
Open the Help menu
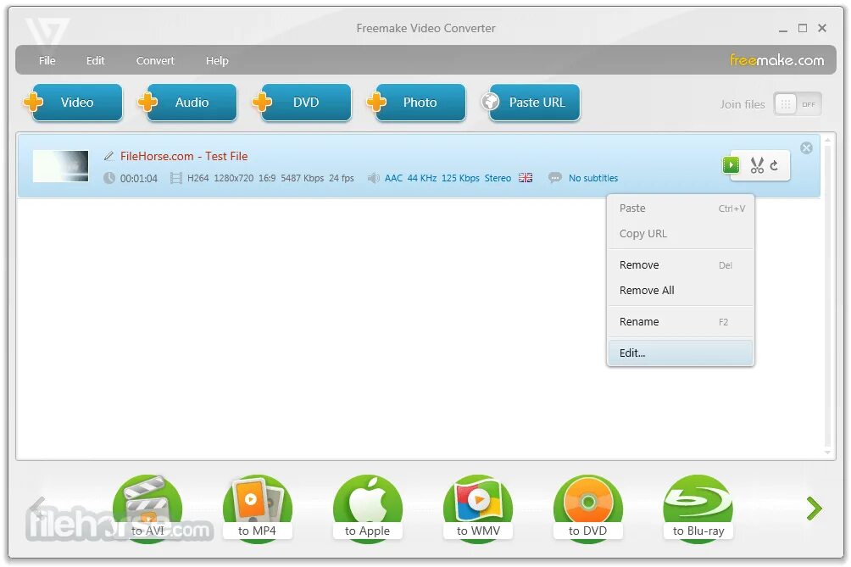click(x=217, y=61)
